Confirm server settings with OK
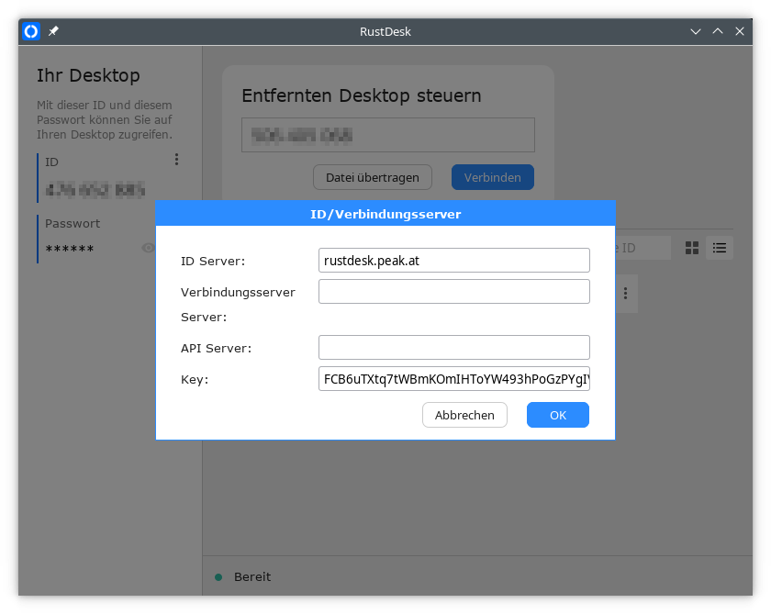 557,415
